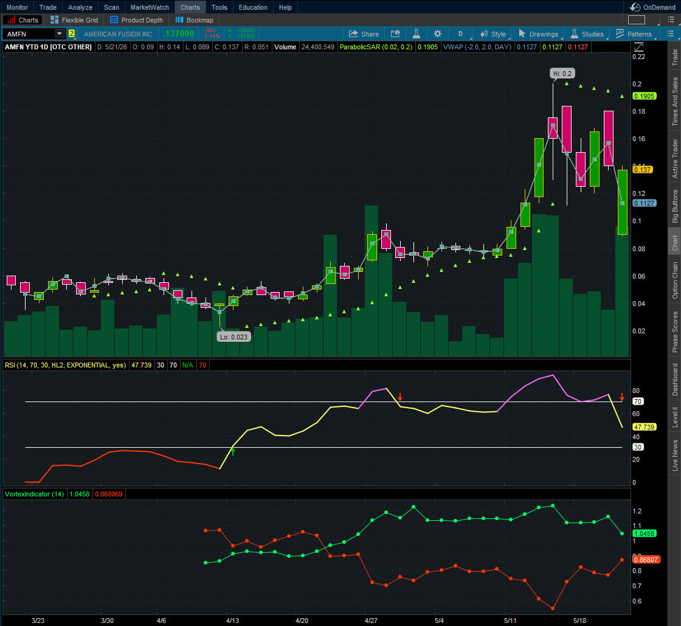681x626 pixels.
Task: Open the Active Trader sidebar panel
Action: [675, 158]
